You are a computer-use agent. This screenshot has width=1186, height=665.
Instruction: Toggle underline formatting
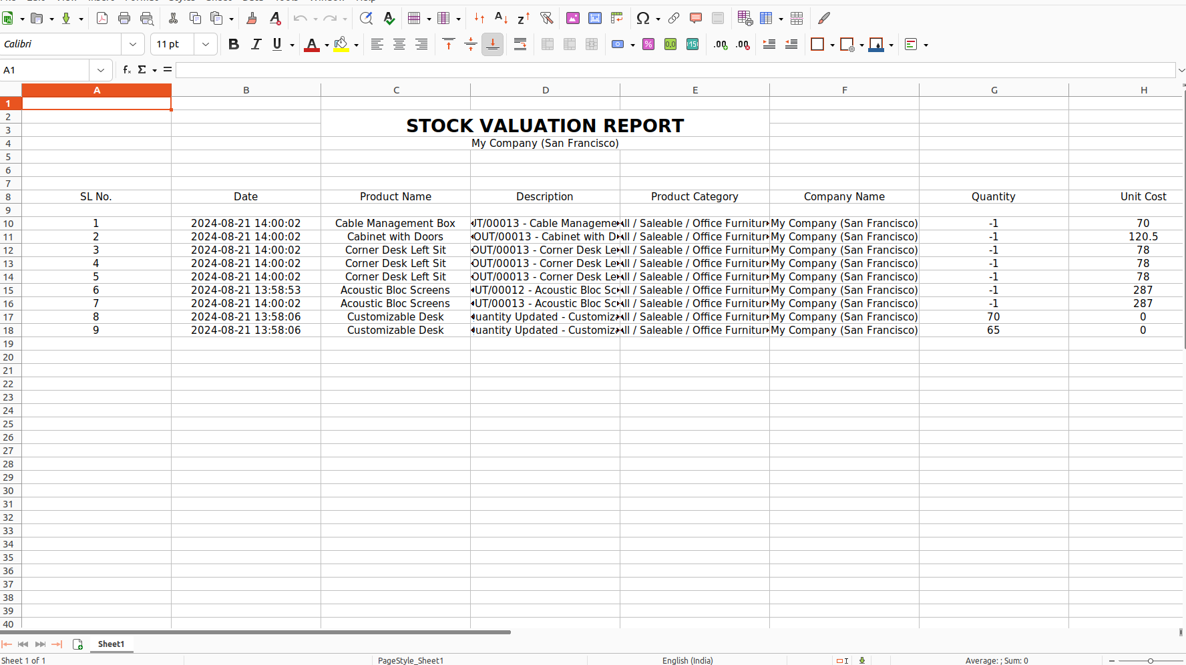(277, 44)
